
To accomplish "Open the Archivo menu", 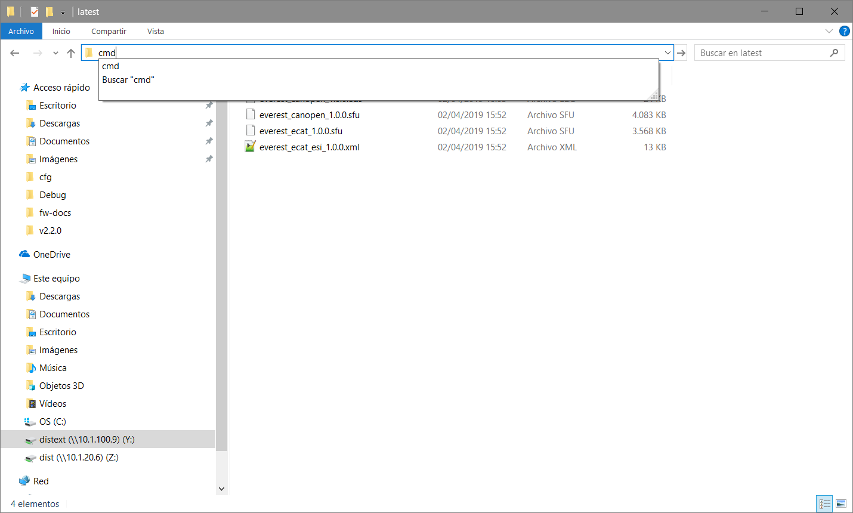I will click(x=21, y=31).
